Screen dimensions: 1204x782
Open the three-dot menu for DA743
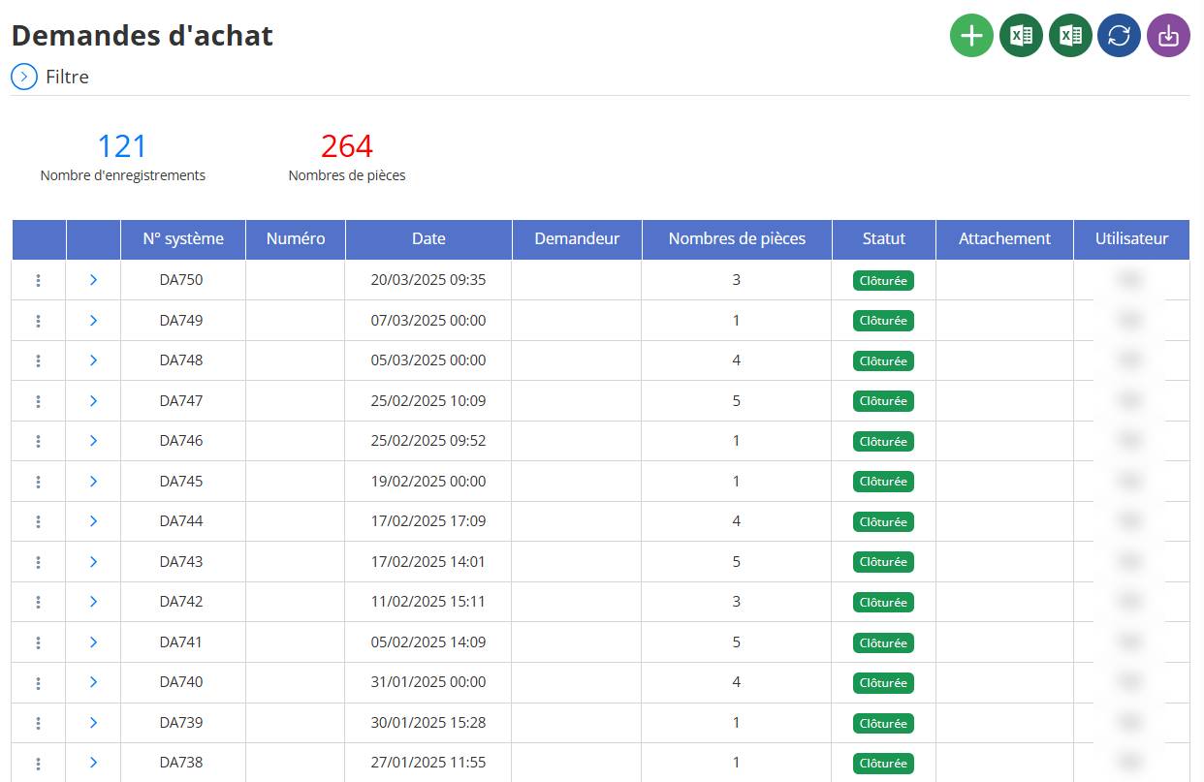tap(38, 562)
